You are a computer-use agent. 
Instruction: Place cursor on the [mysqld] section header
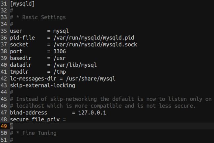[22, 4]
